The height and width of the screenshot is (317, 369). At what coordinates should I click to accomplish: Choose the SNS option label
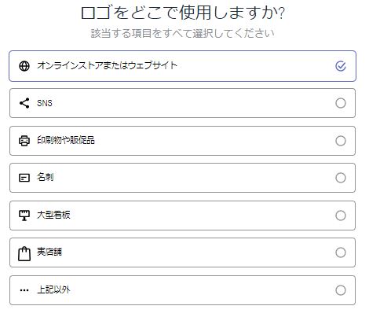tap(45, 103)
